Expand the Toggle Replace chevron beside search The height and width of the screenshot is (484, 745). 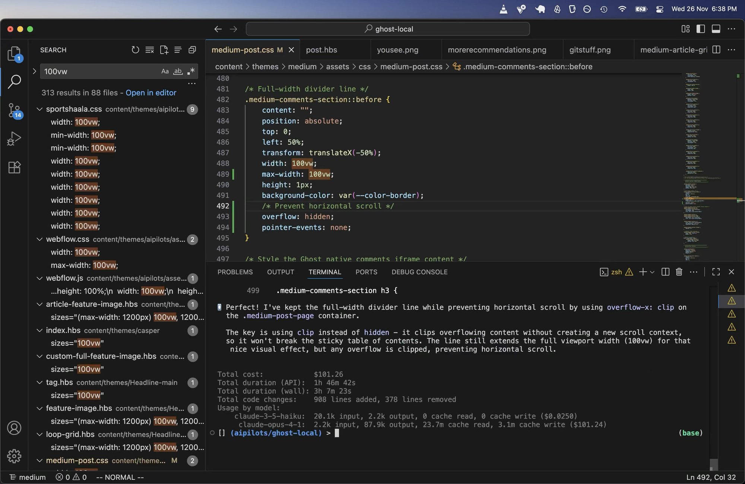34,71
